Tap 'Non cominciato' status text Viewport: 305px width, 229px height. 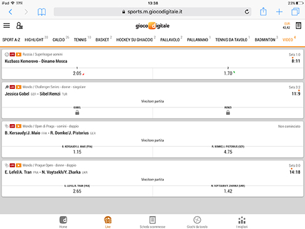coord(289,127)
